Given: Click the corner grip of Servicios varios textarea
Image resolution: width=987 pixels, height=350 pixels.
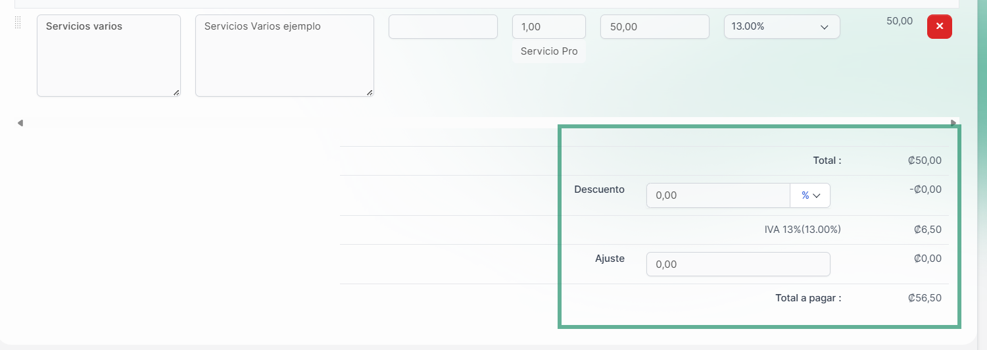Looking at the screenshot, I should click(x=176, y=93).
